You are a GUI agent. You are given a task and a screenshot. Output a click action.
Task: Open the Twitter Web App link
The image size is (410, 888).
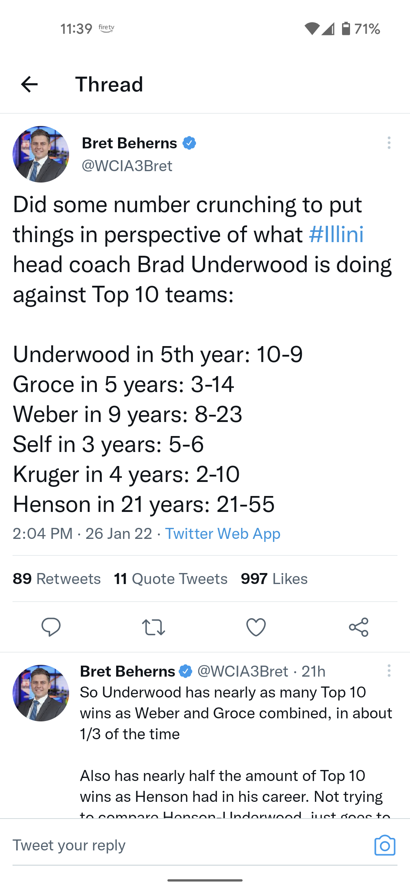[222, 534]
